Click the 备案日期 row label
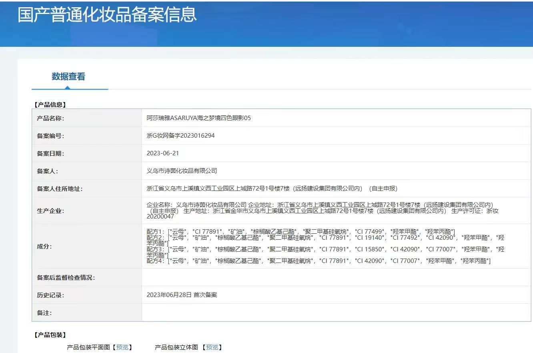The image size is (533, 353). point(50,154)
